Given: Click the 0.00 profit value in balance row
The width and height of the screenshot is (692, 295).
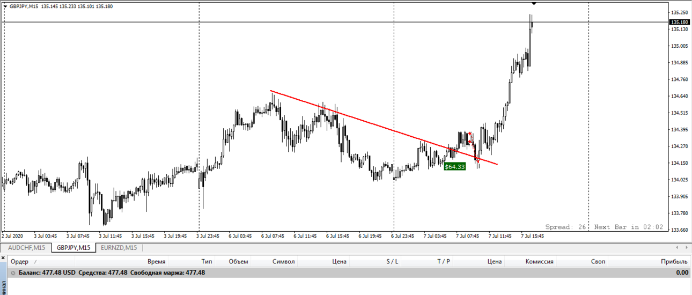Looking at the screenshot, I should point(682,273).
